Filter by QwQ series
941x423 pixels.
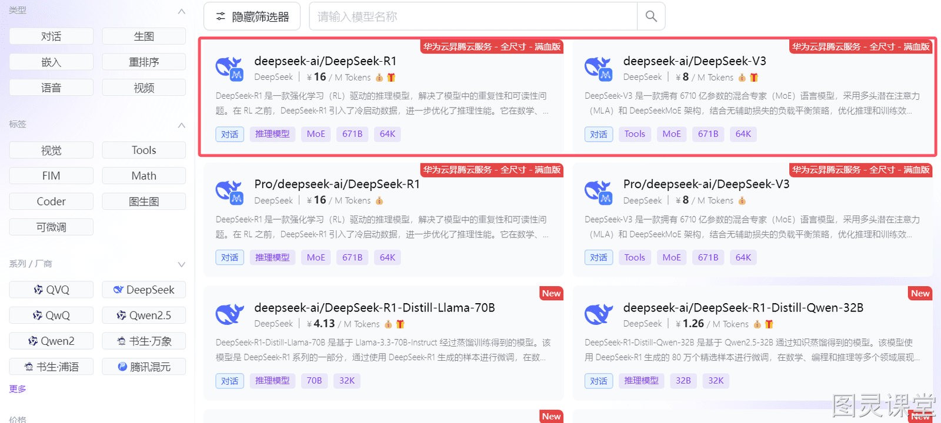click(51, 315)
